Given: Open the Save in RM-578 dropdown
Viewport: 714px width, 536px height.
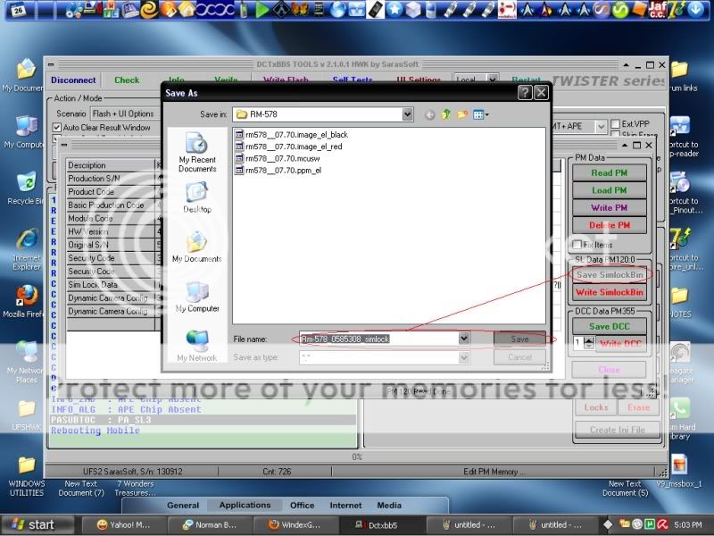Looking at the screenshot, I should click(x=406, y=114).
